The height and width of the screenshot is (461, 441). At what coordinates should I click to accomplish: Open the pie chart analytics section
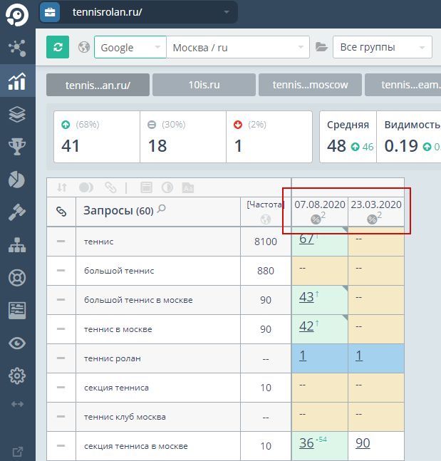pyautogui.click(x=17, y=180)
